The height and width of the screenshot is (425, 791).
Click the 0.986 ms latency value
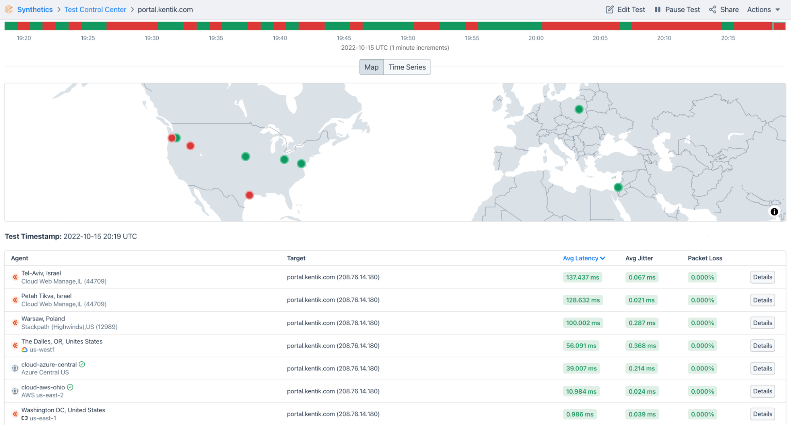580,414
